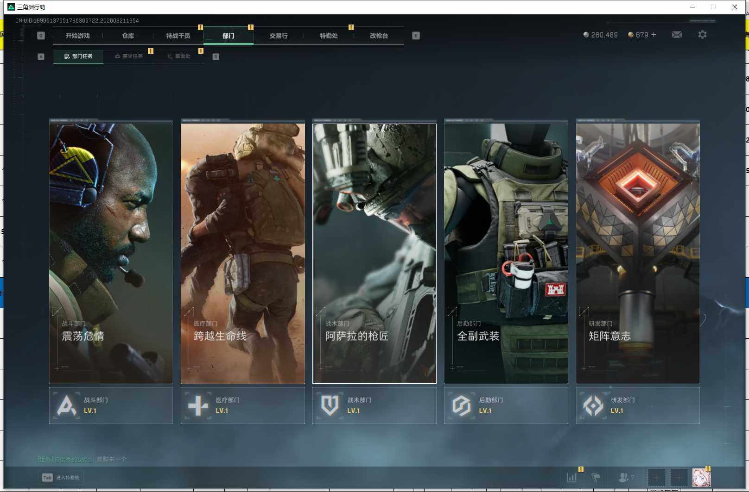Click the expand mark on 跨越生命线 card
Viewport: 749px width, 492px height.
[189, 311]
